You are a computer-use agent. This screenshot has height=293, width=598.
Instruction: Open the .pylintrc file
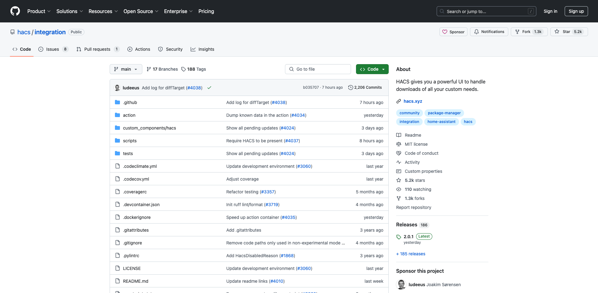(x=131, y=256)
